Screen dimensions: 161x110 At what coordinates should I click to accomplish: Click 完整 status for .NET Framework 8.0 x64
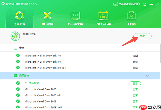135,68
